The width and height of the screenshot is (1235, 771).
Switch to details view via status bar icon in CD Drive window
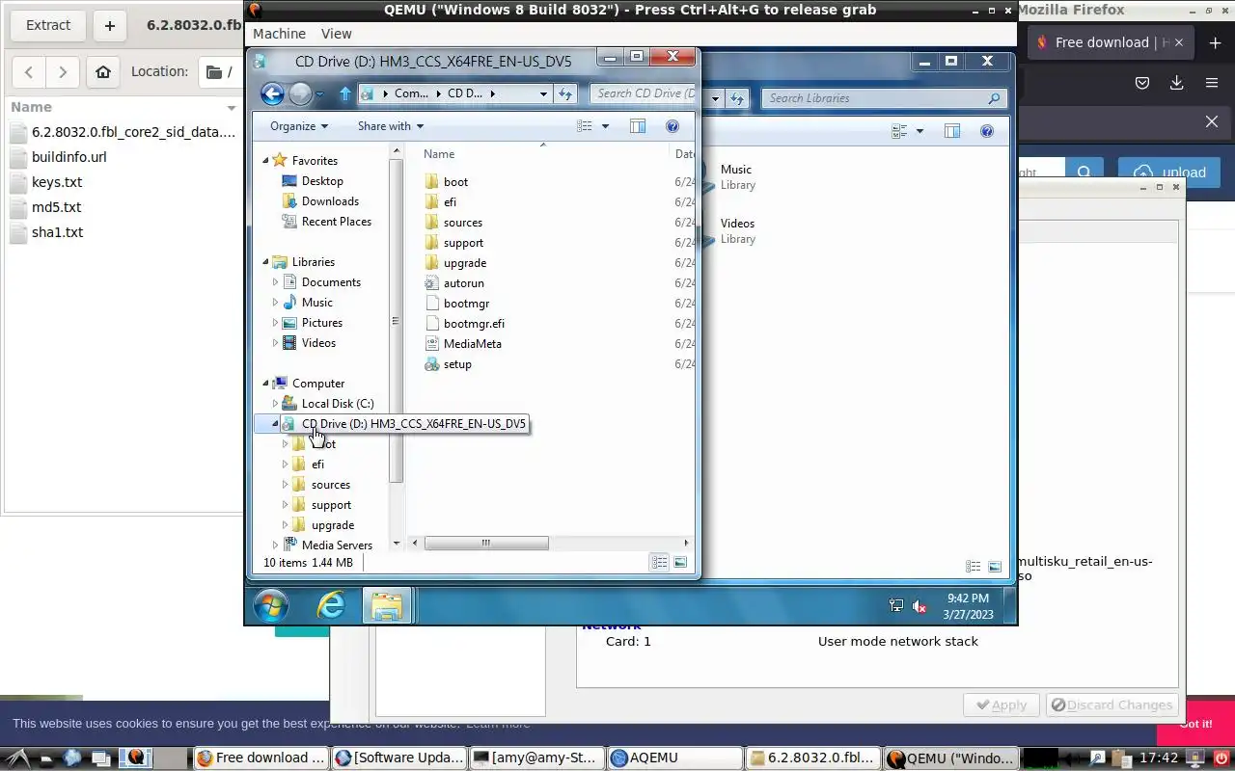click(659, 563)
